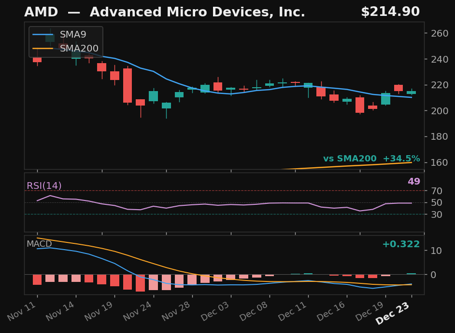Image resolution: width=455 pixels, height=333 pixels.
Task: Click the large red candle near Nov 20
Action: (128, 85)
